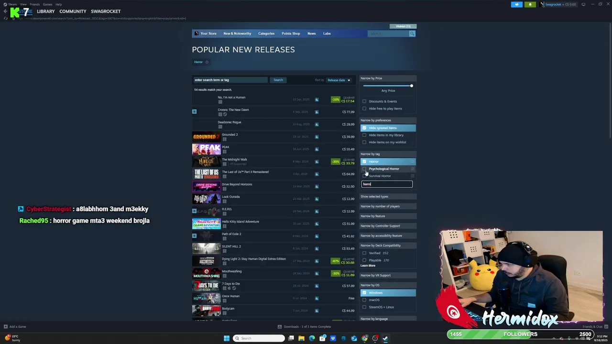
Task: Open the Steam announcements megaphone icon
Action: coord(517,4)
